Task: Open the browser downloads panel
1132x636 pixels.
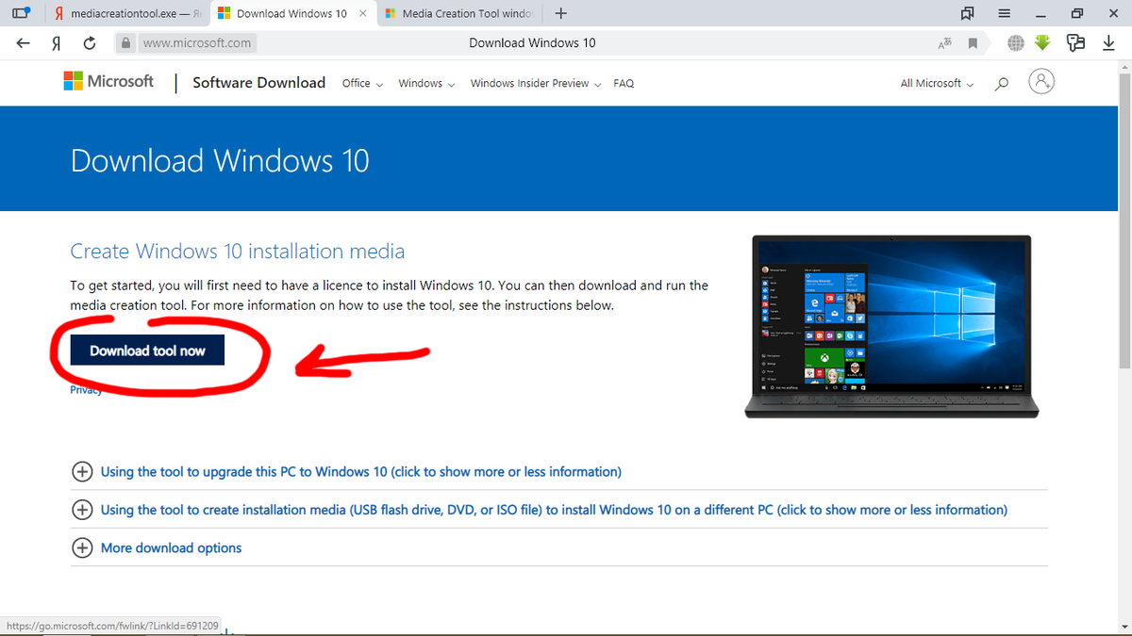Action: tap(1108, 42)
